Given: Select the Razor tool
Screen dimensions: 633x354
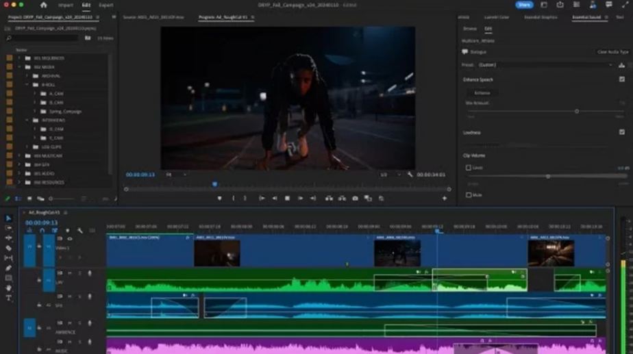Looking at the screenshot, I should coord(8,248).
